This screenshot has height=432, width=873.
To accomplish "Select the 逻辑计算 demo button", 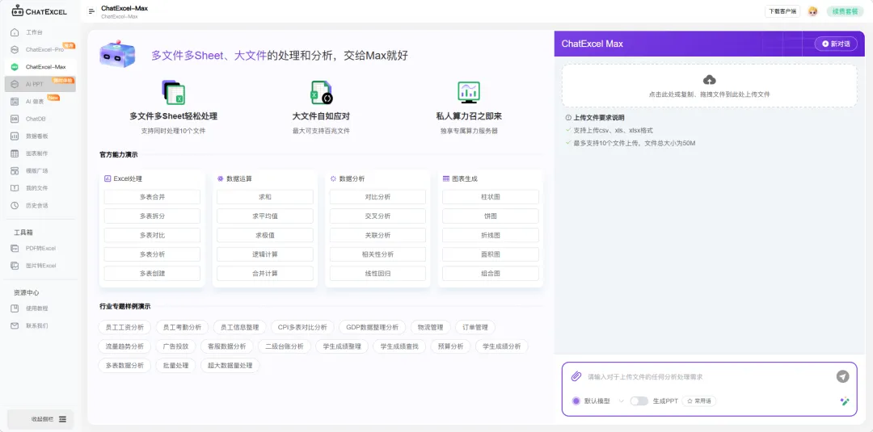I will pyautogui.click(x=265, y=254).
